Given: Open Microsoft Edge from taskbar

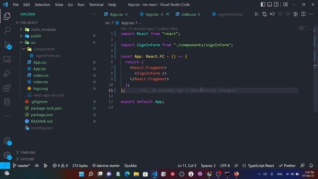Looking at the screenshot, I should pyautogui.click(x=127, y=174).
